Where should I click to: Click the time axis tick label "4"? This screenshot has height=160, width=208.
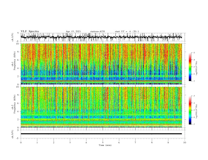pos(86,142)
